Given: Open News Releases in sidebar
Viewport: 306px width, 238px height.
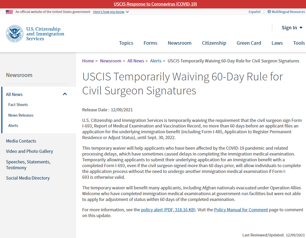Looking at the screenshot, I should click(x=21, y=115).
